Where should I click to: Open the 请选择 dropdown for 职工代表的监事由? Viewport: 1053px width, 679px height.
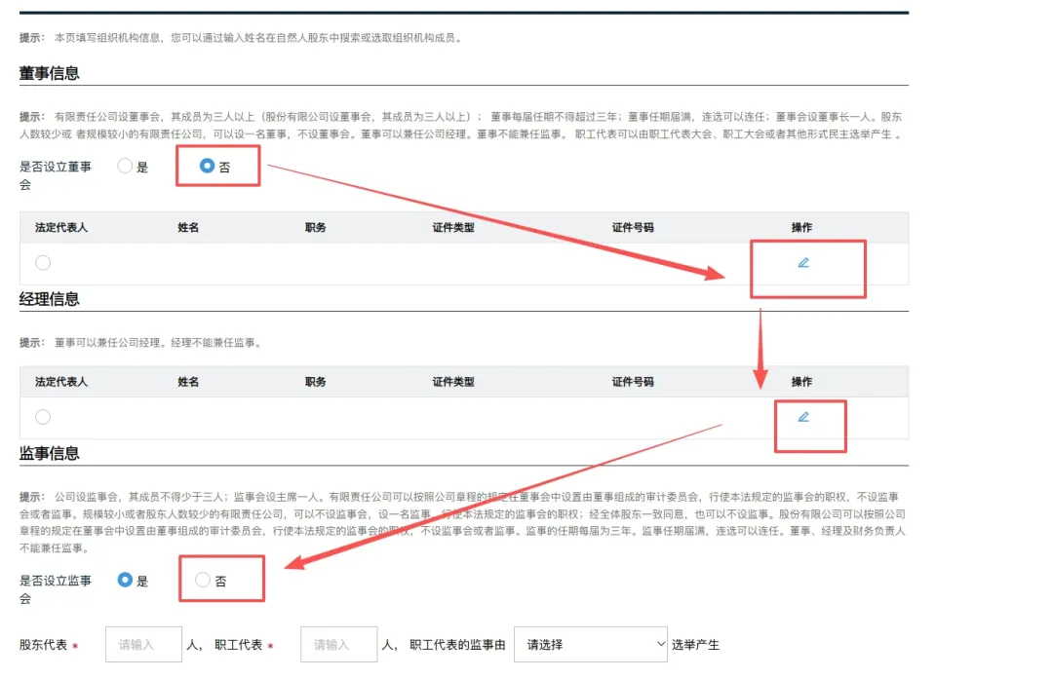(x=590, y=644)
